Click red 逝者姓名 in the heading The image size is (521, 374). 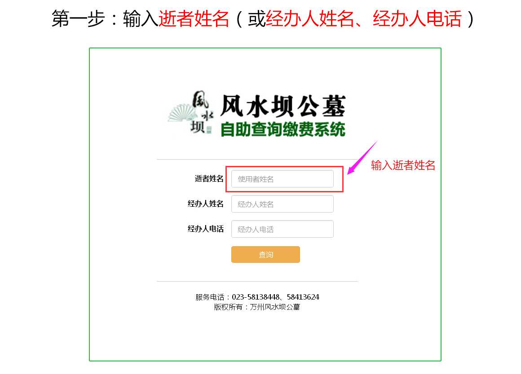pos(194,18)
